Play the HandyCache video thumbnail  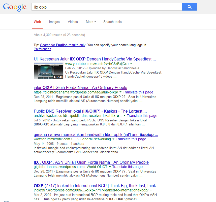click(x=49, y=71)
